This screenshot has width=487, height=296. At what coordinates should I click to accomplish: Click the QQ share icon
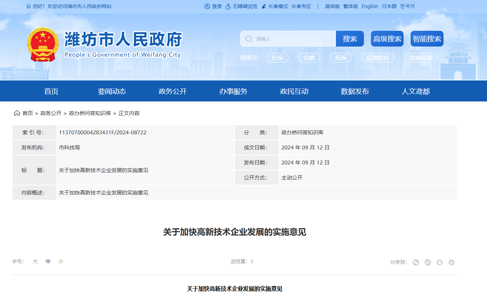pos(440,262)
